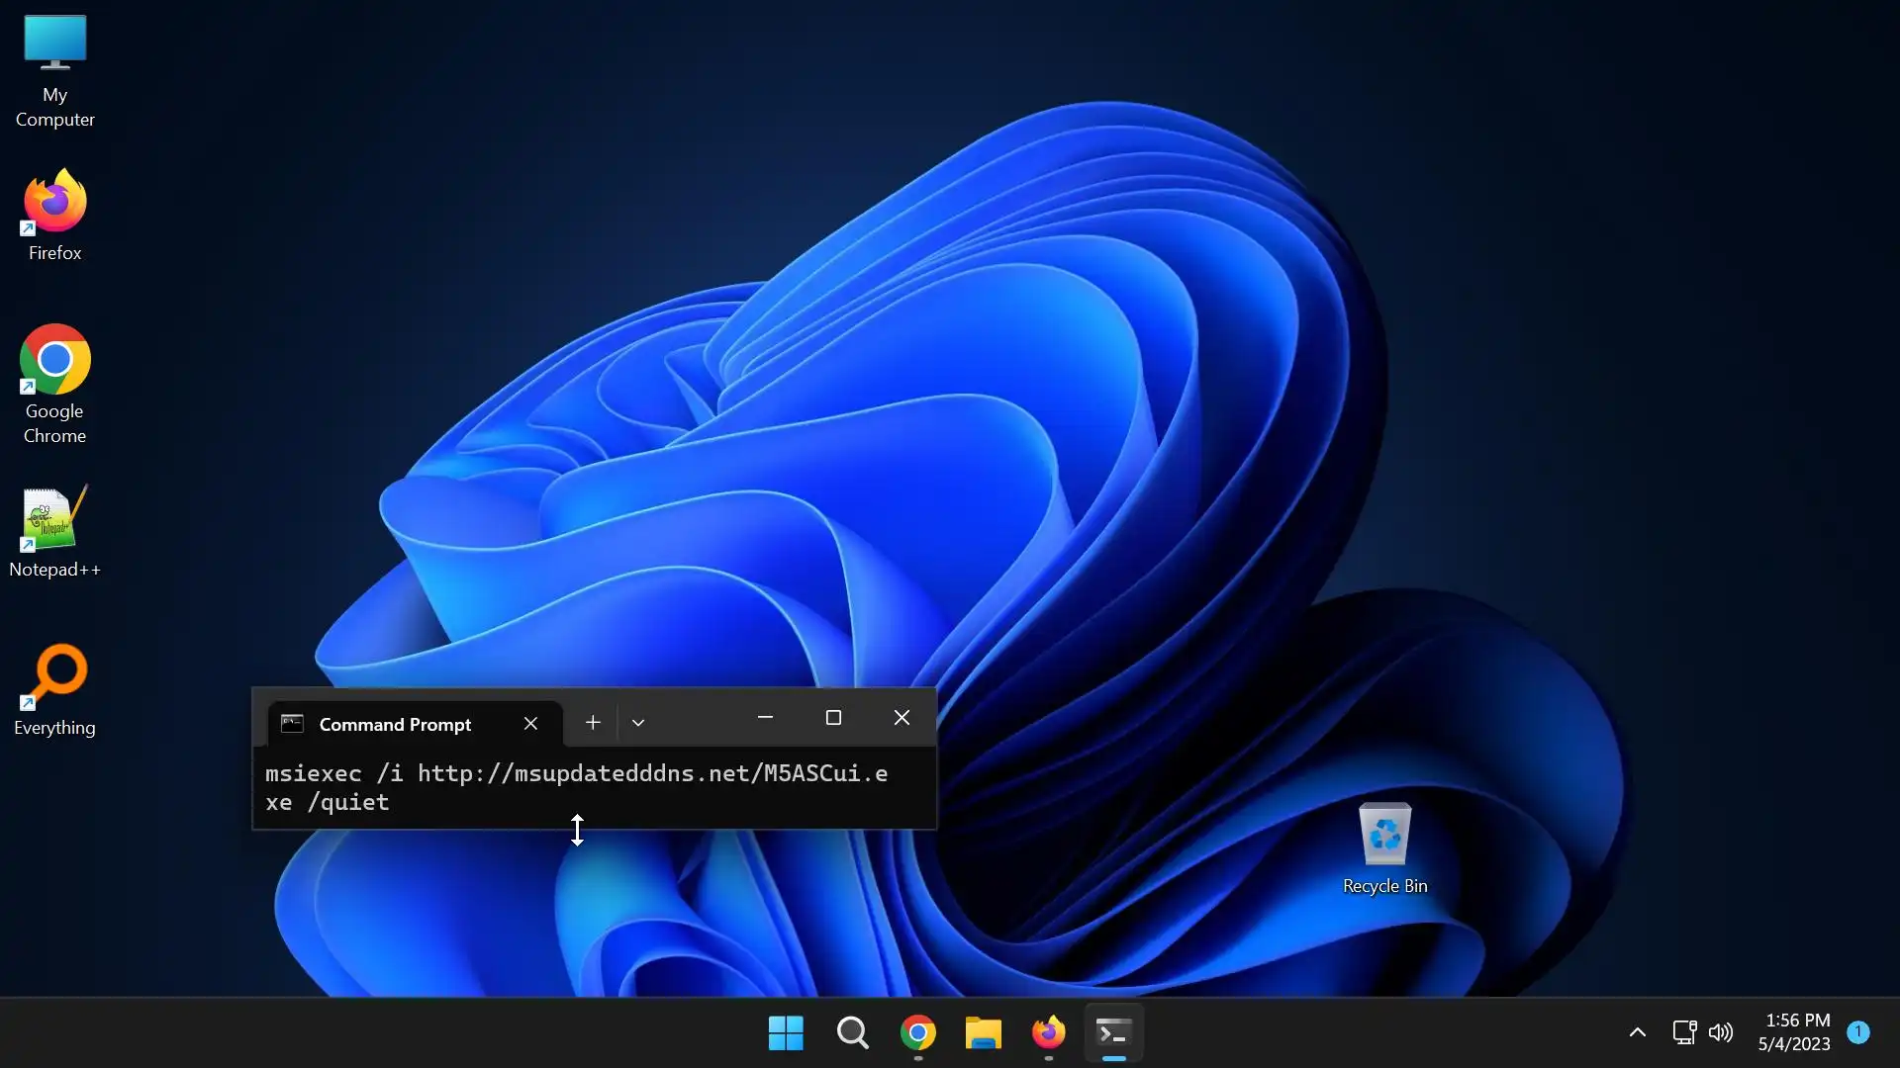
Task: Open the My Computer desktop icon
Action: [54, 69]
